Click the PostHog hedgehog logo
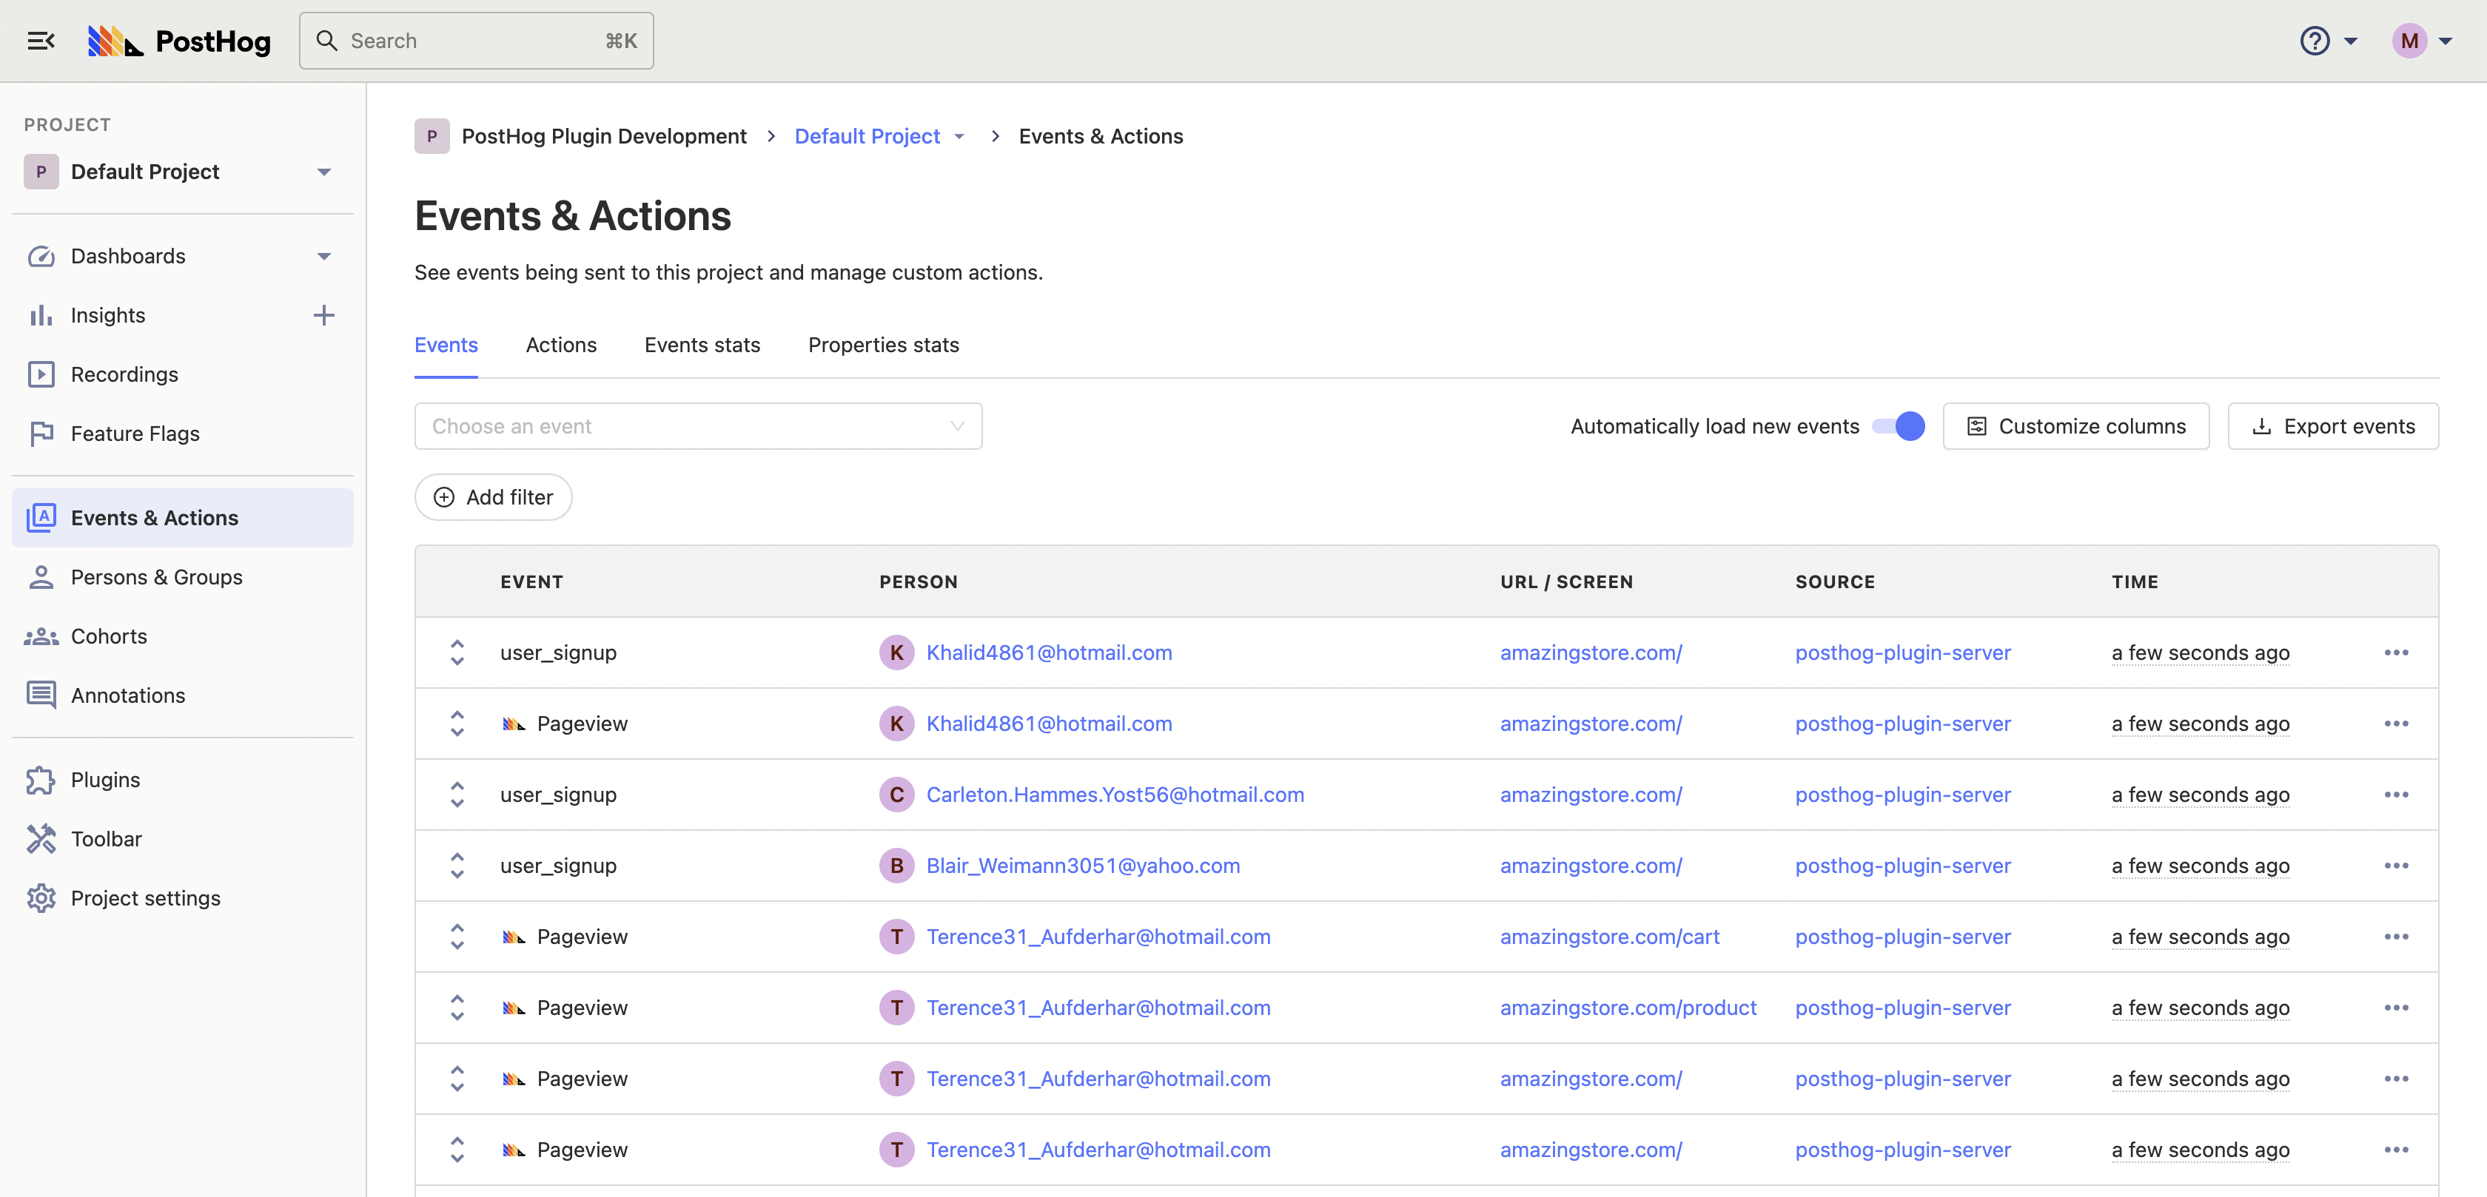This screenshot has width=2487, height=1197. tap(115, 41)
